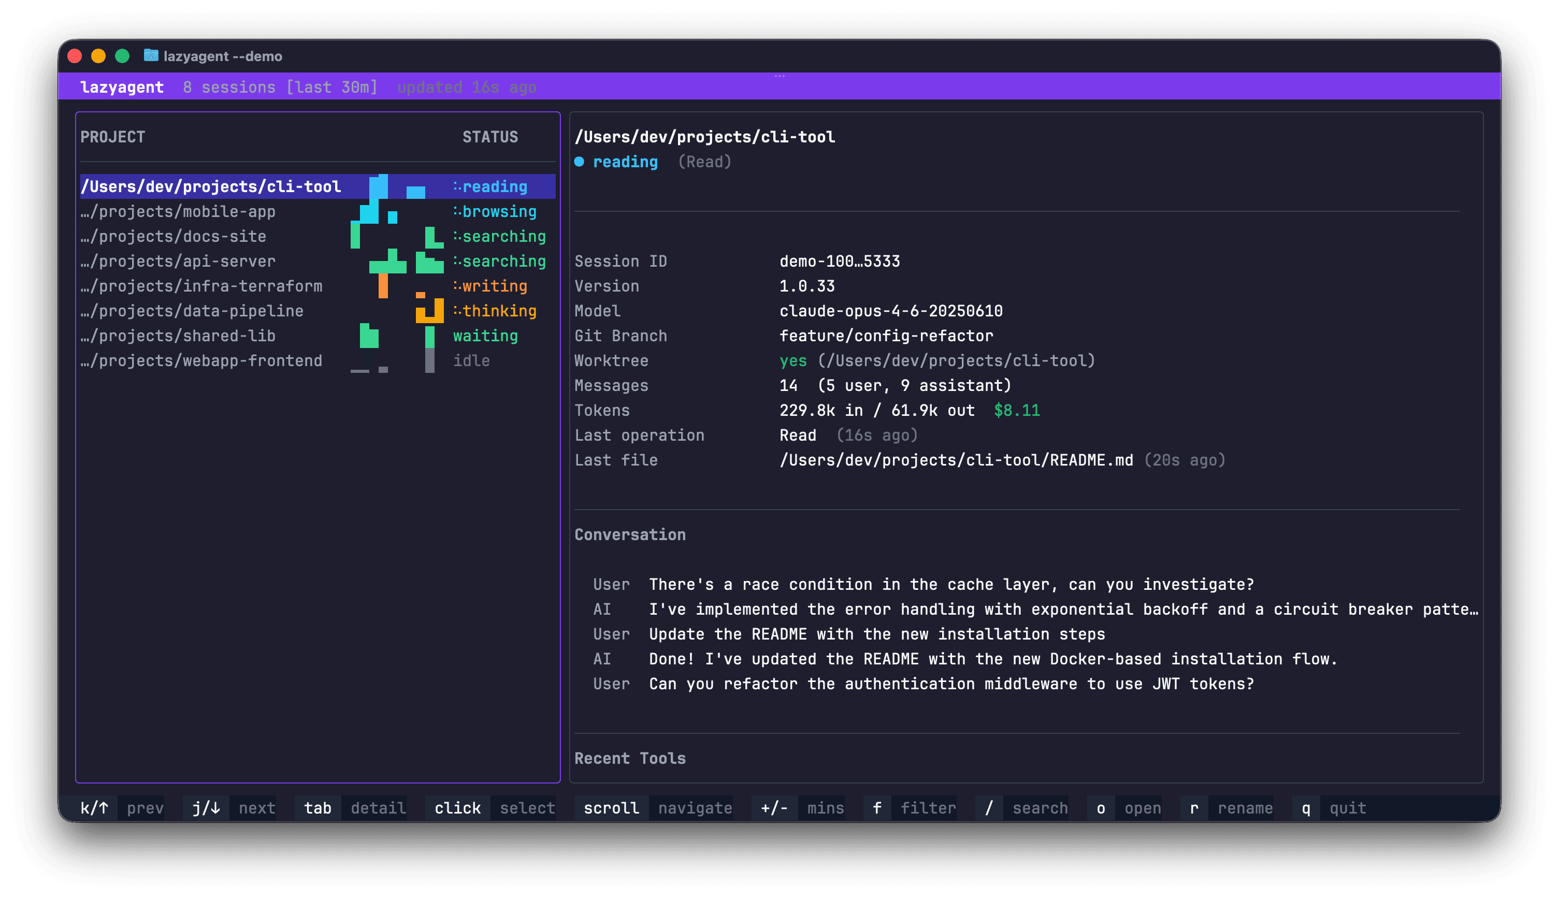This screenshot has height=899, width=1559.
Task: Click the '8 sessions [last 30m]' header text
Action: tap(280, 87)
